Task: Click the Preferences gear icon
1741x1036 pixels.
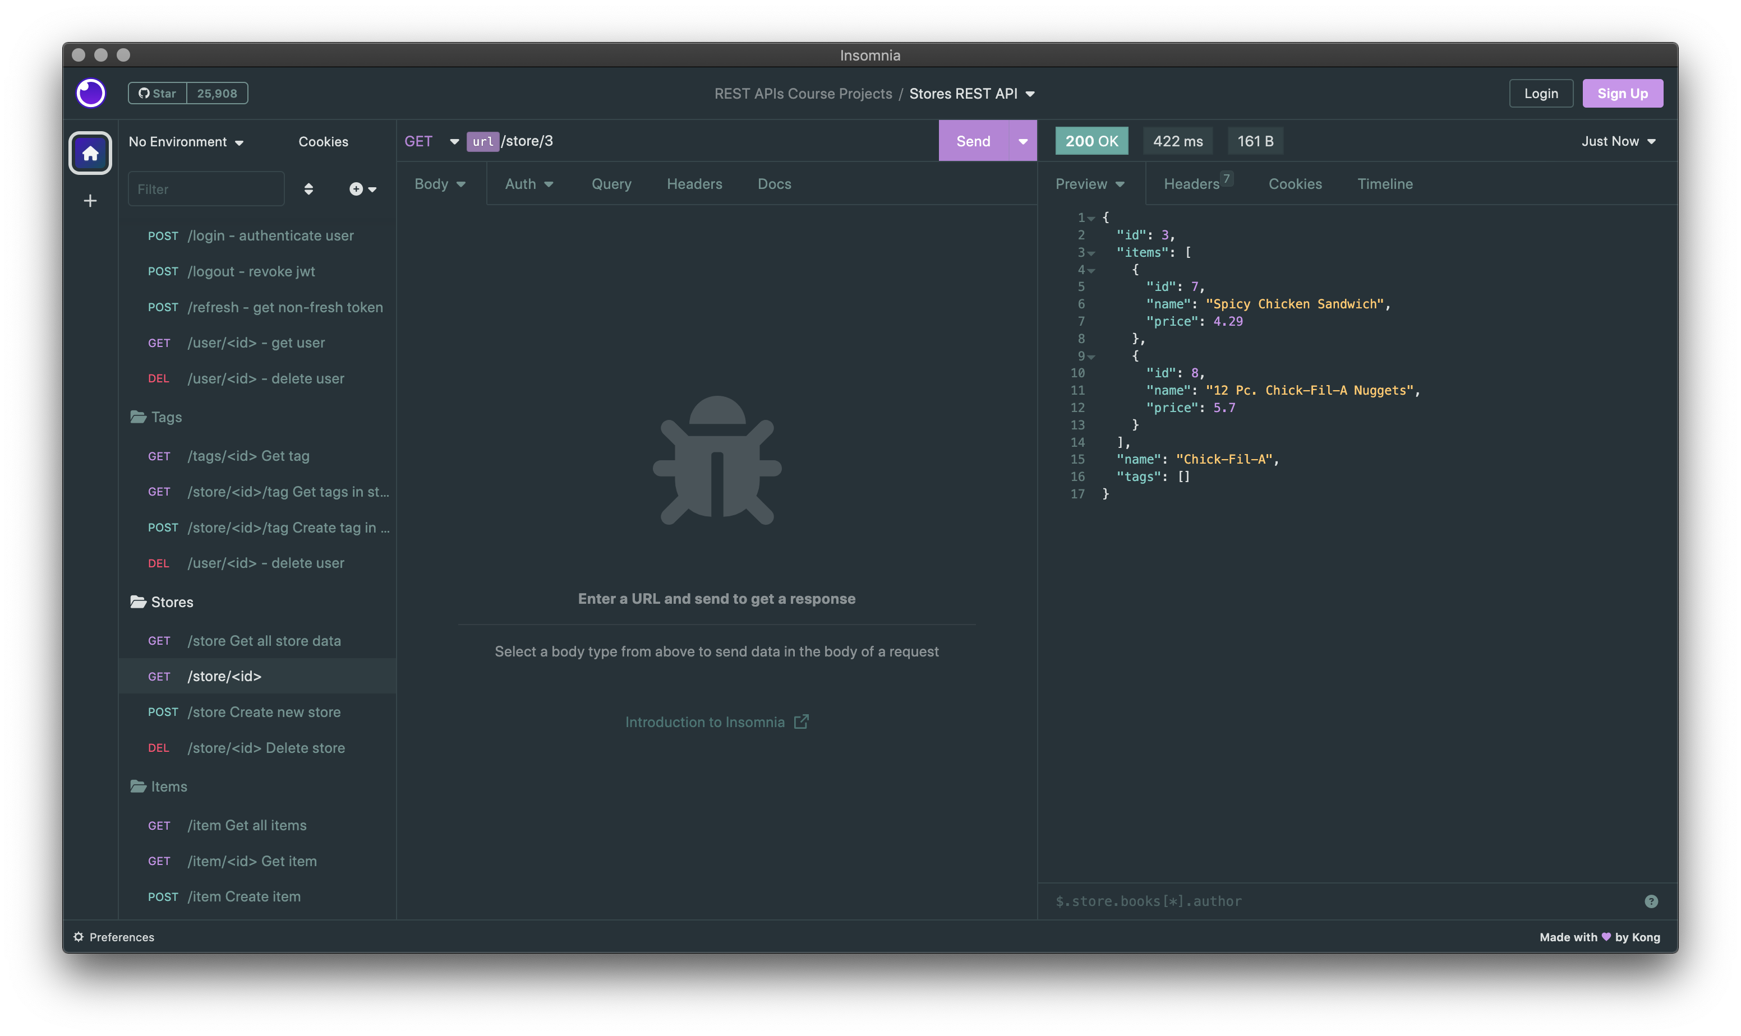Action: [78, 937]
